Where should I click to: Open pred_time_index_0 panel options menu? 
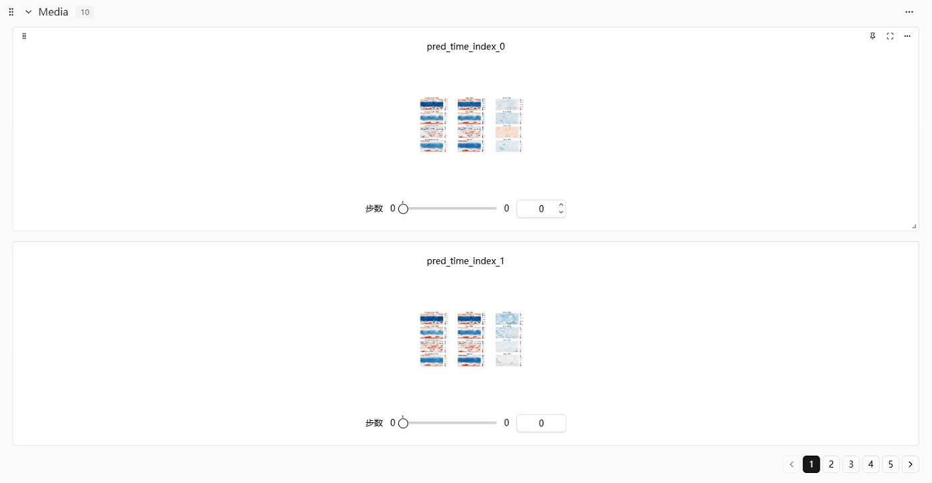coord(907,36)
